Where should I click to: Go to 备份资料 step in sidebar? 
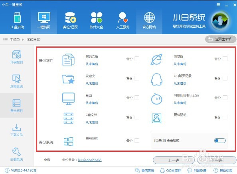[x=16, y=106]
